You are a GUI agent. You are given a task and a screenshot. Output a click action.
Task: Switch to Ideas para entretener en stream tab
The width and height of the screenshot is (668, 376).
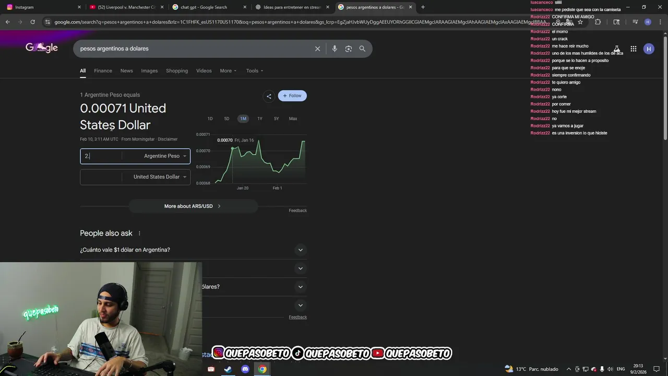tap(292, 7)
